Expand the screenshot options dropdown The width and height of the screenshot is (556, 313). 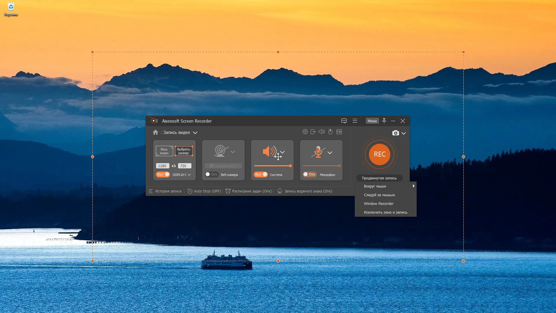[x=404, y=133]
